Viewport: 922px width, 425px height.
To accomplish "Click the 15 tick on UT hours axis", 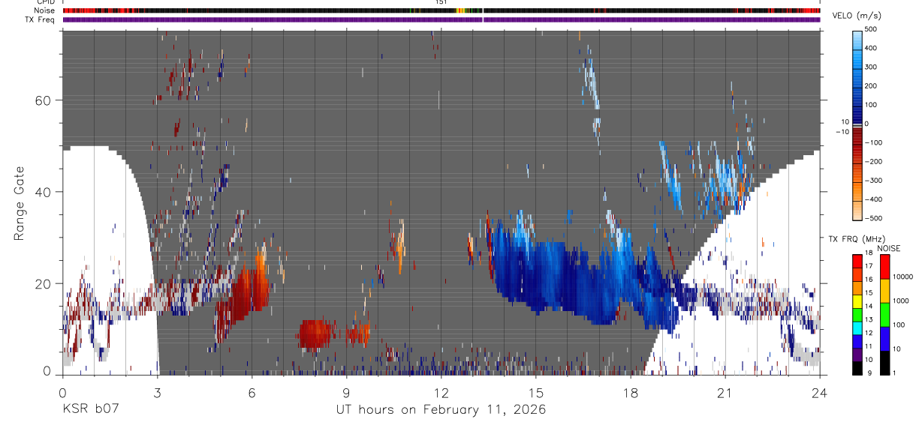I will tap(536, 392).
